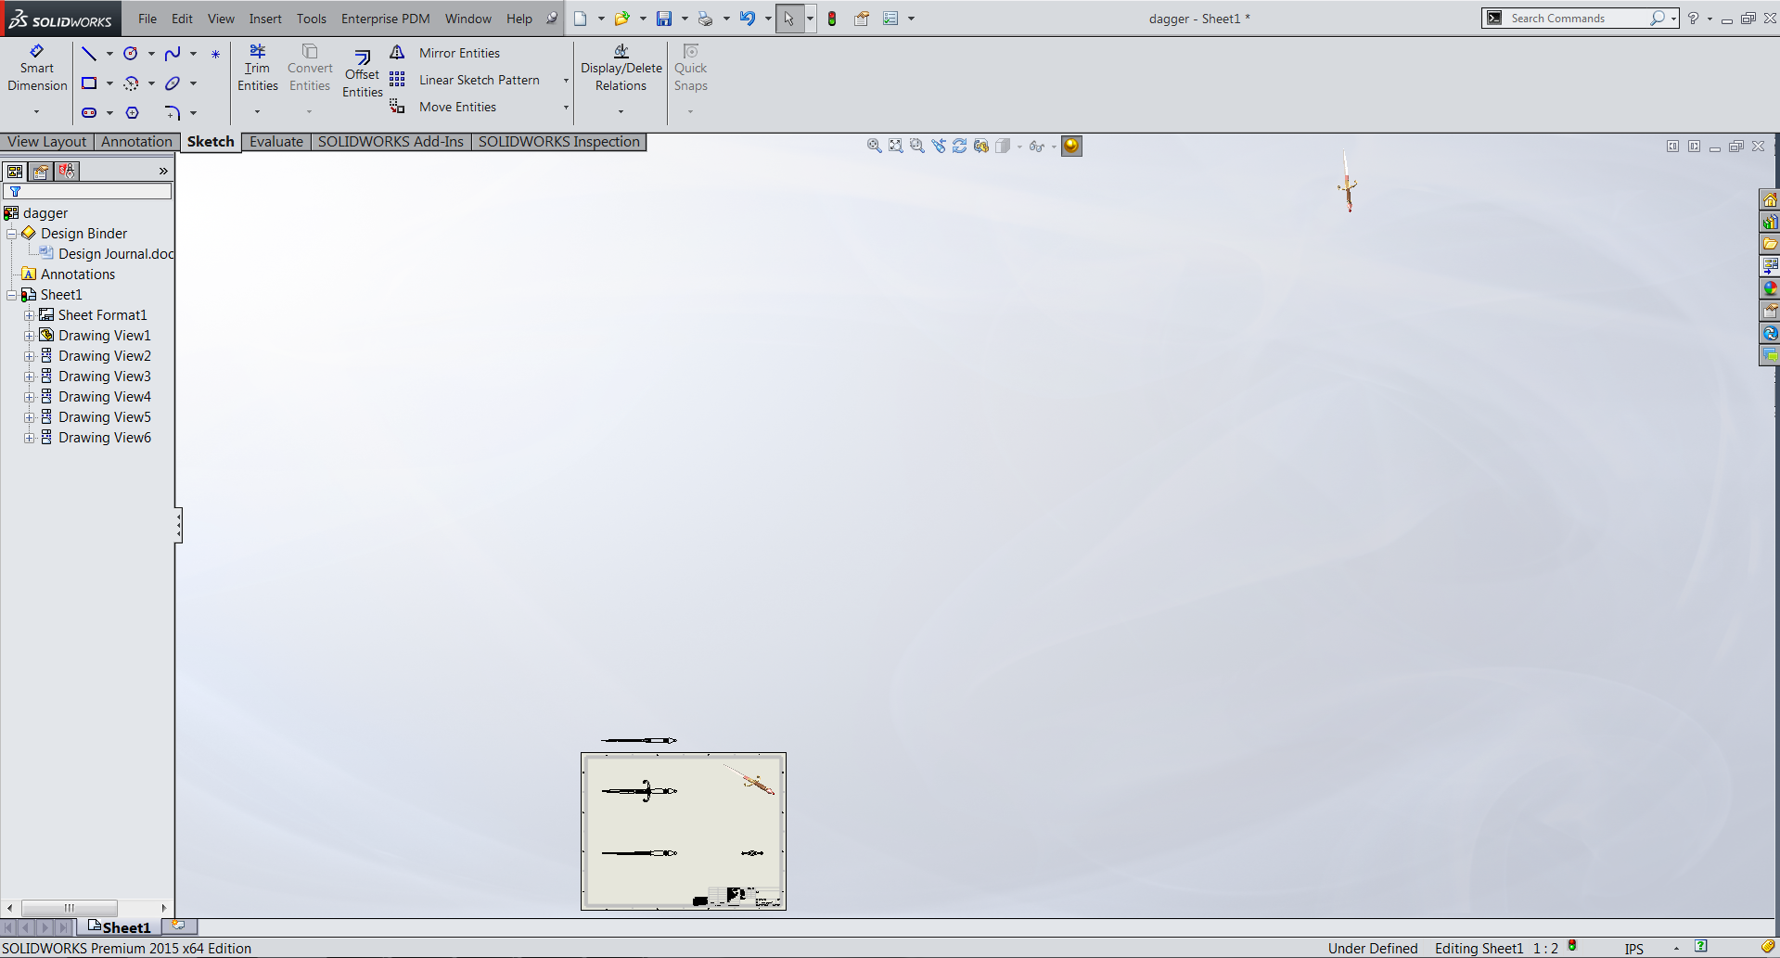Viewport: 1780px width, 958px height.
Task: Click the Previous View icon
Action: click(939, 146)
